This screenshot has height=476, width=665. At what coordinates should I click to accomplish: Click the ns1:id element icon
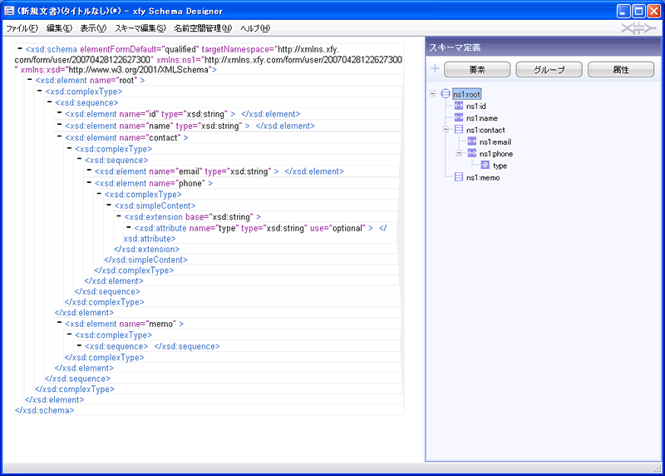click(459, 107)
